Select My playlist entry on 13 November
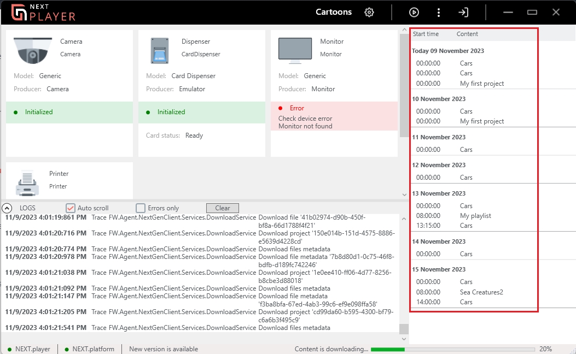576x354 pixels. click(x=475, y=216)
